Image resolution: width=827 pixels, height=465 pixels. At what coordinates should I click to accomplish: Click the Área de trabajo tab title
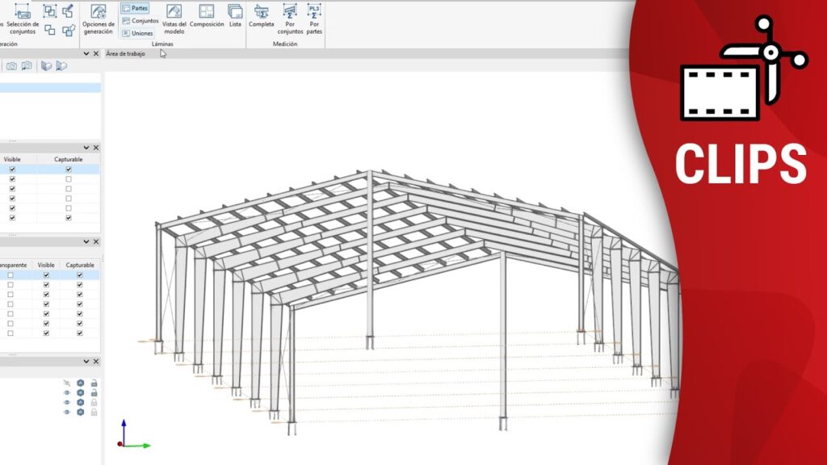click(x=126, y=53)
